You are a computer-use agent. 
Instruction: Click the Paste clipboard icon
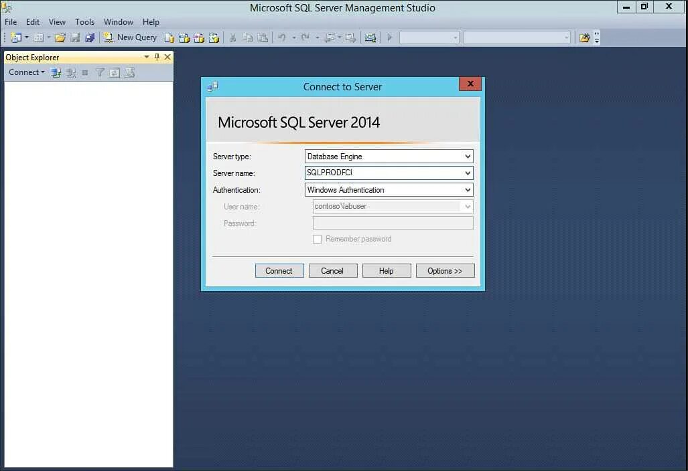pyautogui.click(x=263, y=37)
